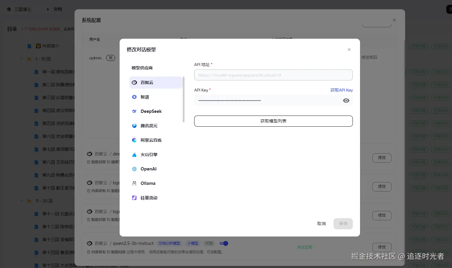Viewport: 452px width, 268px height.
Task: Click 修改密码 in system config
Action: point(369,57)
